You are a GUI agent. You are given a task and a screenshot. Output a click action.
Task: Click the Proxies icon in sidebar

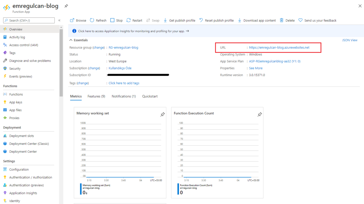tap(5, 118)
